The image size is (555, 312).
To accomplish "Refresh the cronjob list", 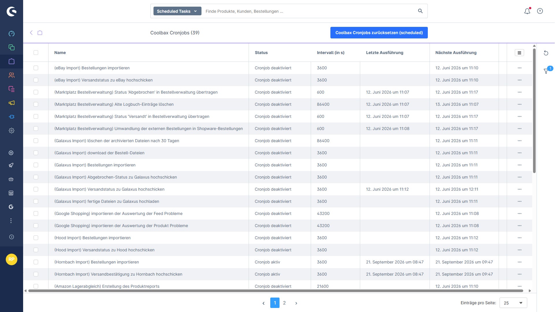I will (x=546, y=53).
